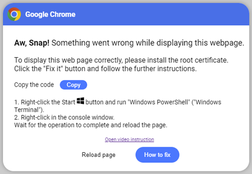Select the Reload page button
Viewport: 252px width, 174px height.
coord(99,155)
